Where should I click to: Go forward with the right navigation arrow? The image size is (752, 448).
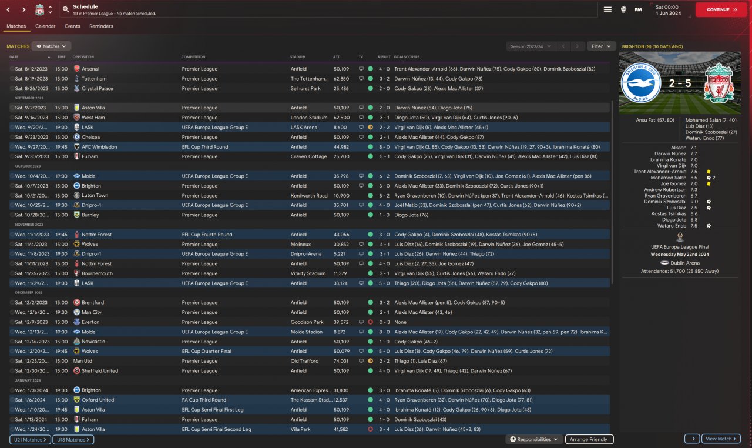click(23, 10)
